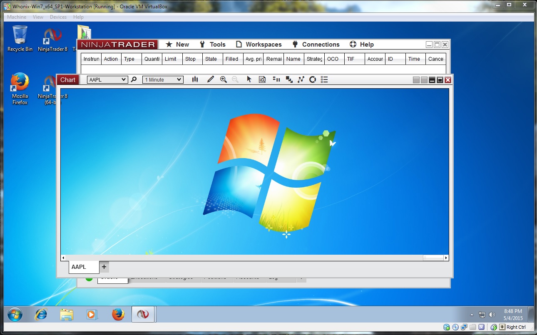Open the Data Series icon in chart toolbar
This screenshot has height=335, width=537.
point(289,79)
